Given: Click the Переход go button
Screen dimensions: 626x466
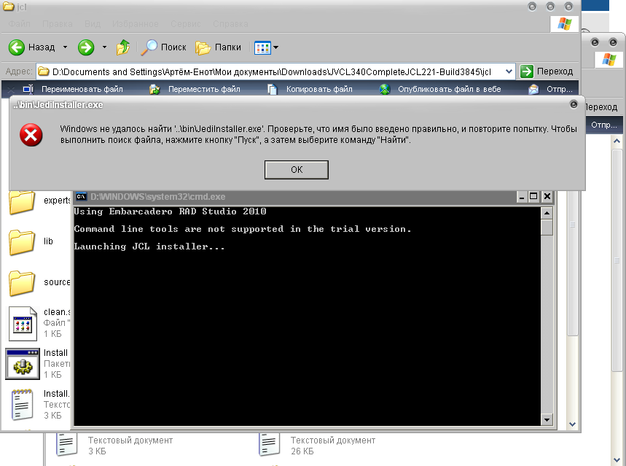Looking at the screenshot, I should (x=547, y=71).
